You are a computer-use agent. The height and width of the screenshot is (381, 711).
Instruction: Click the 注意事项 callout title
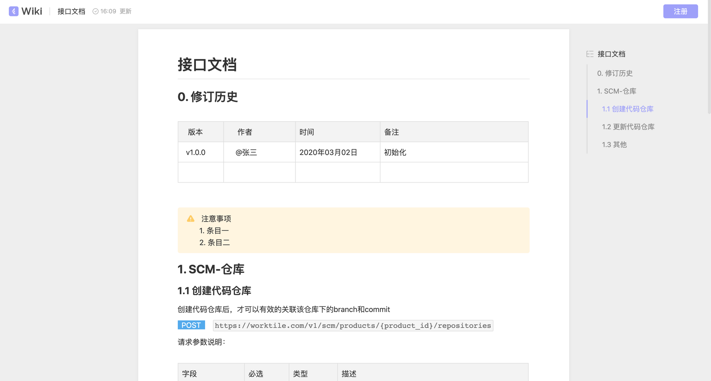coord(216,219)
